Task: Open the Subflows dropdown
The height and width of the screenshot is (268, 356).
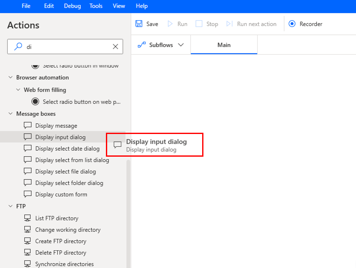Action: coord(161,45)
